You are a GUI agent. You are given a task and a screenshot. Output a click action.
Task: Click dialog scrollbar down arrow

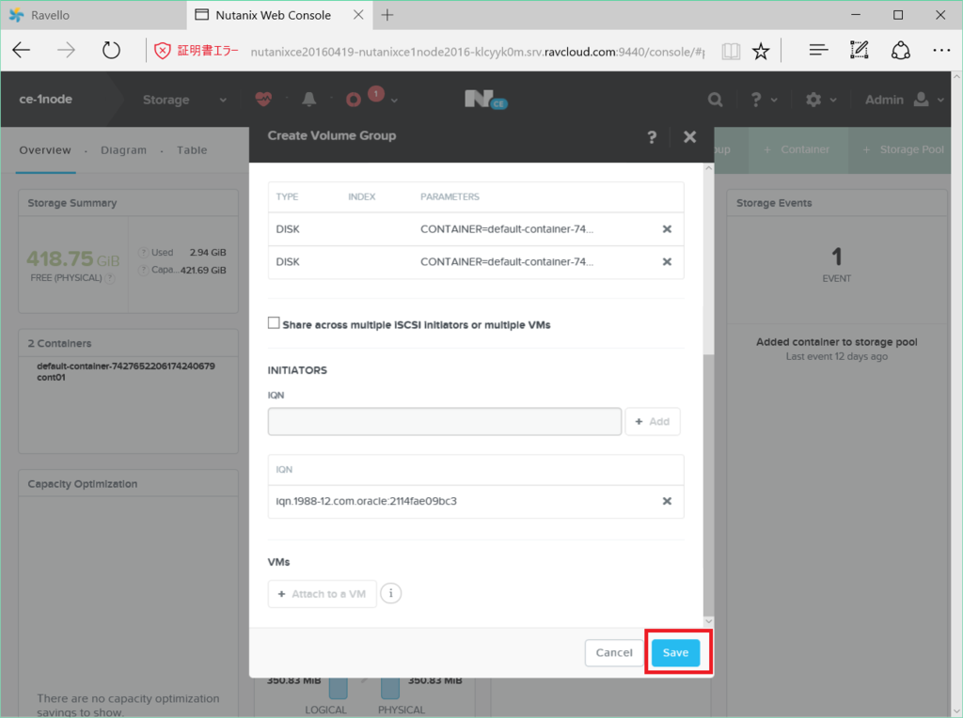709,621
